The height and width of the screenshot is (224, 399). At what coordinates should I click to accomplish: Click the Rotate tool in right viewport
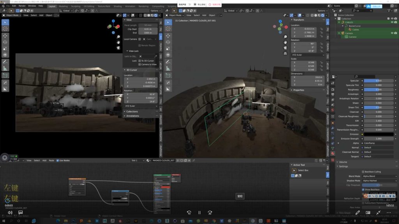(168, 42)
